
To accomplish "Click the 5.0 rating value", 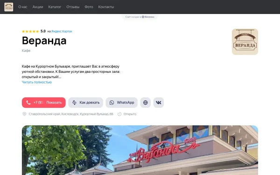I will pos(43,31).
